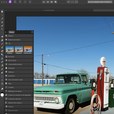Expand the Postériser adjustment
This screenshot has width=114, height=114.
19,68
